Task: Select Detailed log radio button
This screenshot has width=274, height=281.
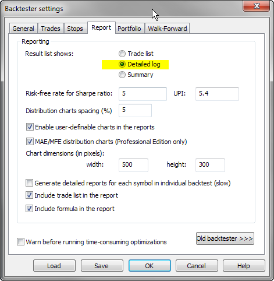Action: pos(122,64)
